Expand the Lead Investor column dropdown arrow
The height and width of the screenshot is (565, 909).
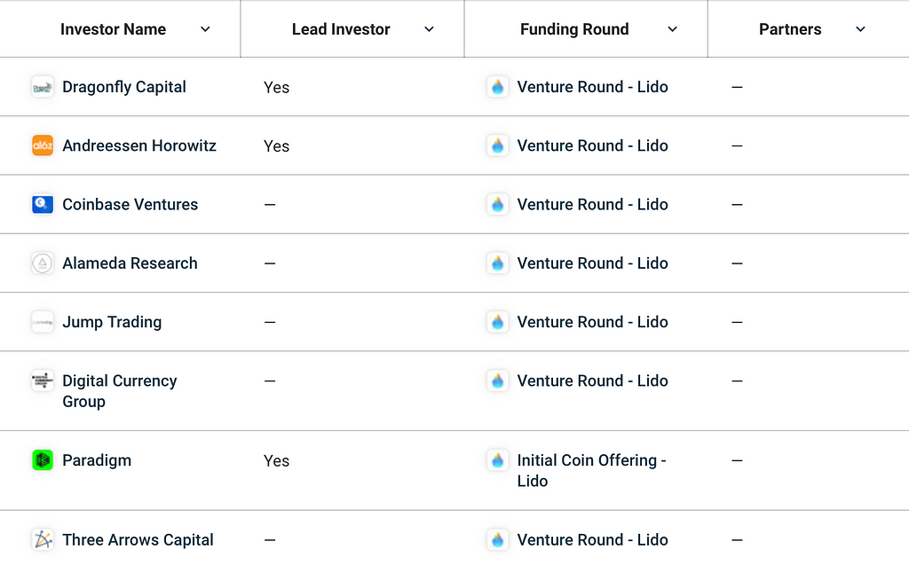pyautogui.click(x=429, y=29)
